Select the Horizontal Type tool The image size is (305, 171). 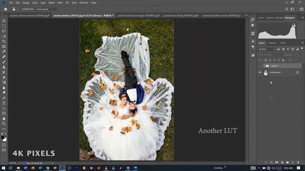[x=4, y=103]
